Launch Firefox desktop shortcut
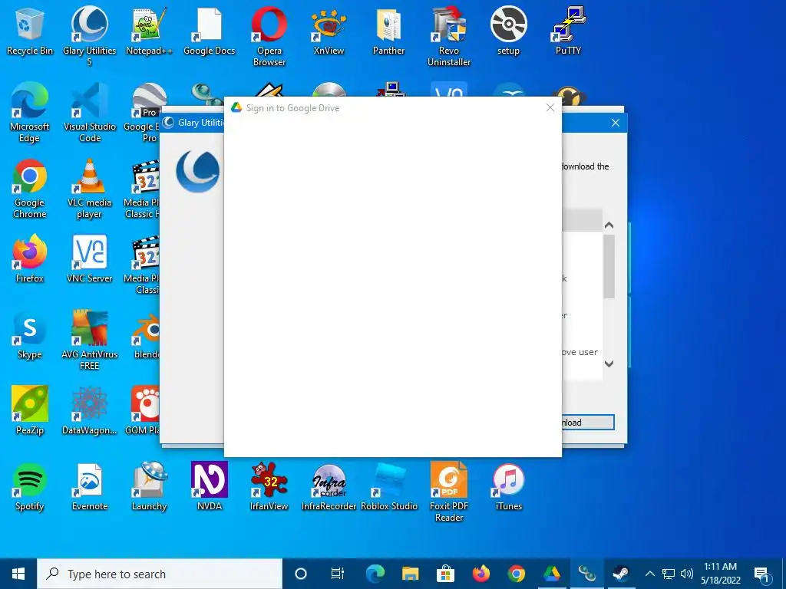 30,258
